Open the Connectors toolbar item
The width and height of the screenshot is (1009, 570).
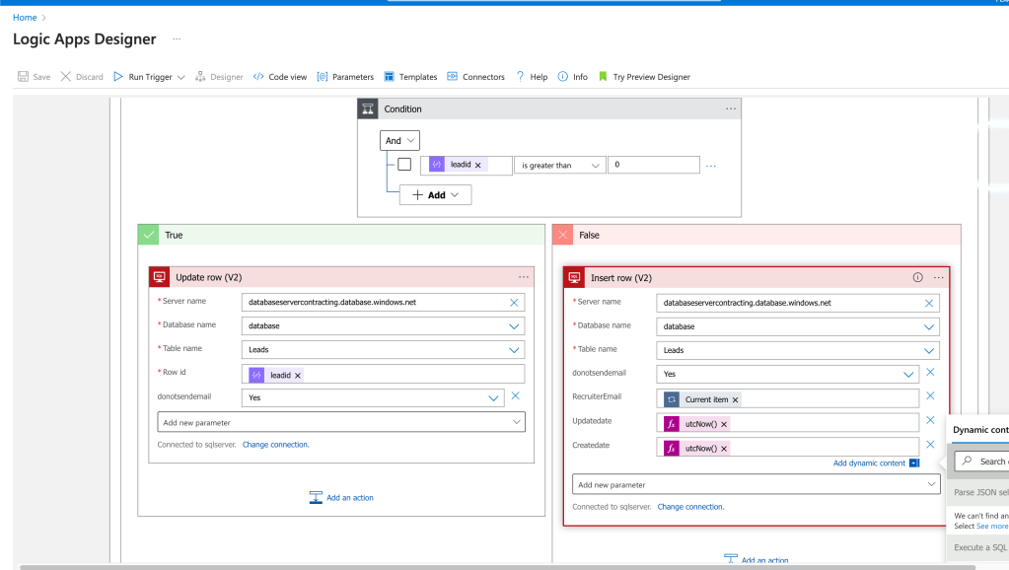coord(476,77)
